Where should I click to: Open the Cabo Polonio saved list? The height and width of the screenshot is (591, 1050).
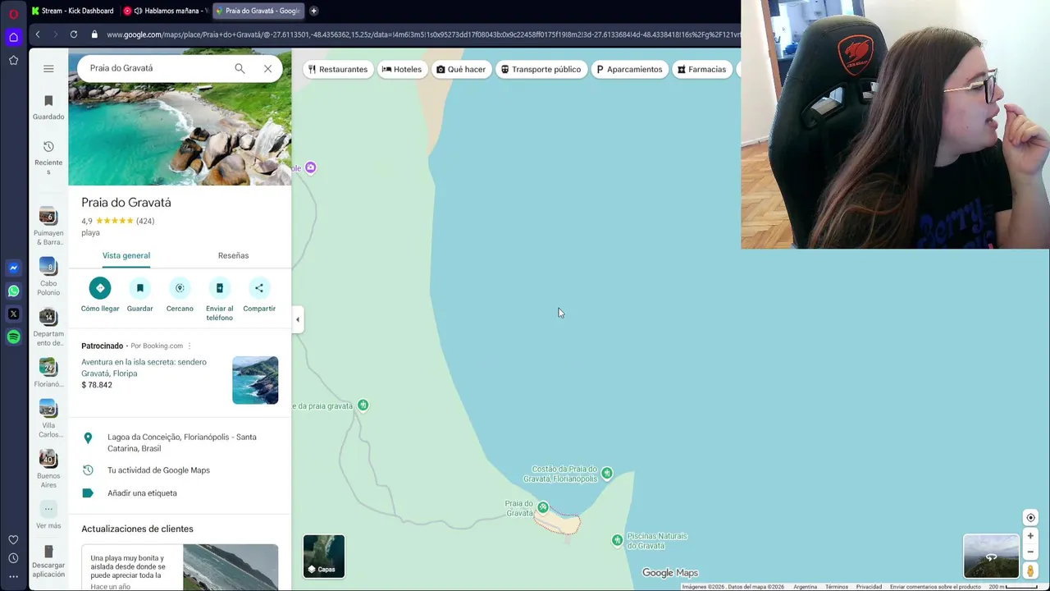tap(48, 277)
